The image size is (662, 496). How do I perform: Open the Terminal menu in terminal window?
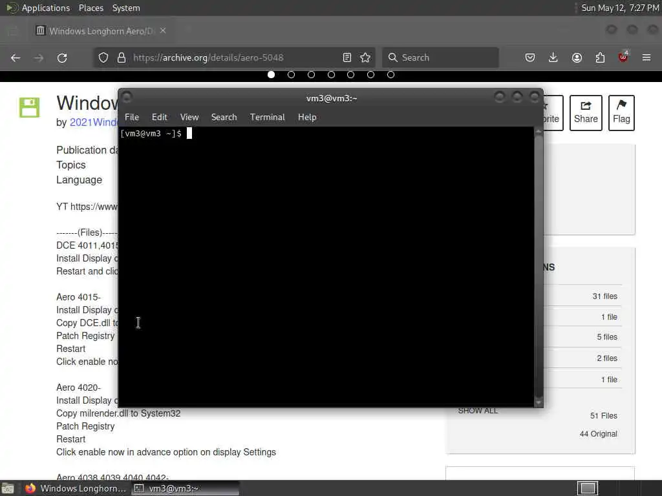[x=267, y=118]
